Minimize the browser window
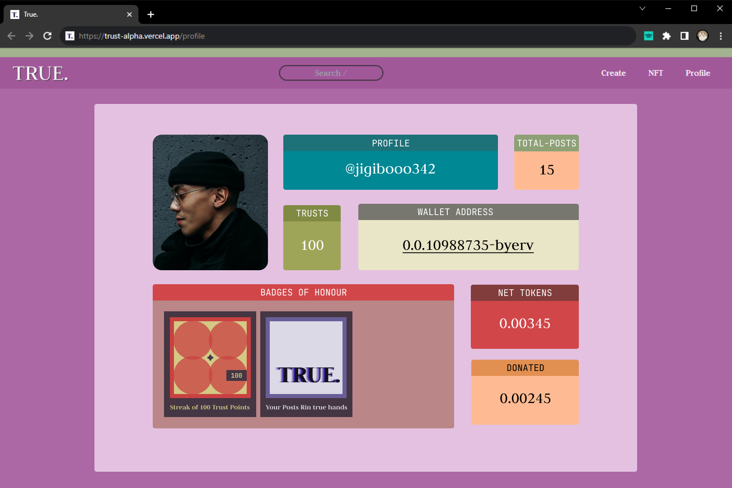This screenshot has height=488, width=732. pos(668,8)
